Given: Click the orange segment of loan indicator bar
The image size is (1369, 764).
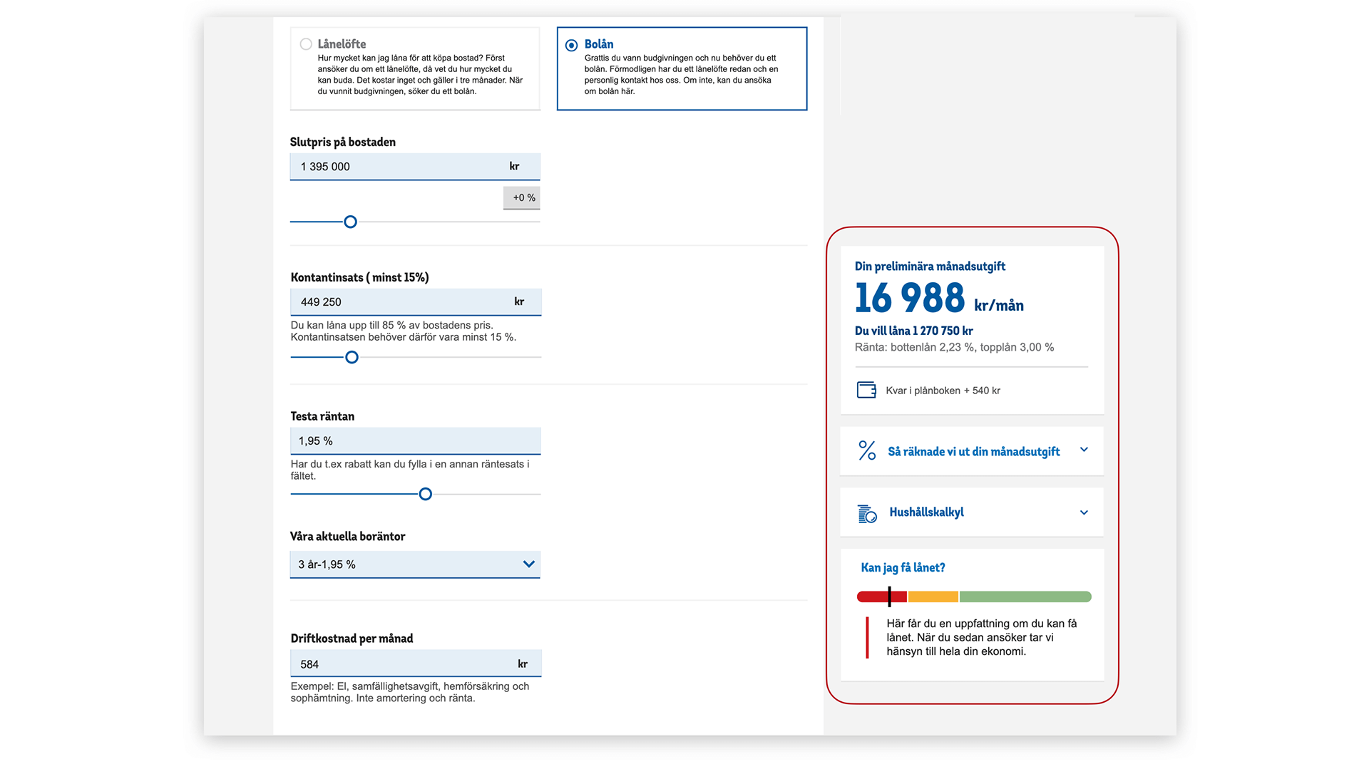Looking at the screenshot, I should pyautogui.click(x=933, y=597).
